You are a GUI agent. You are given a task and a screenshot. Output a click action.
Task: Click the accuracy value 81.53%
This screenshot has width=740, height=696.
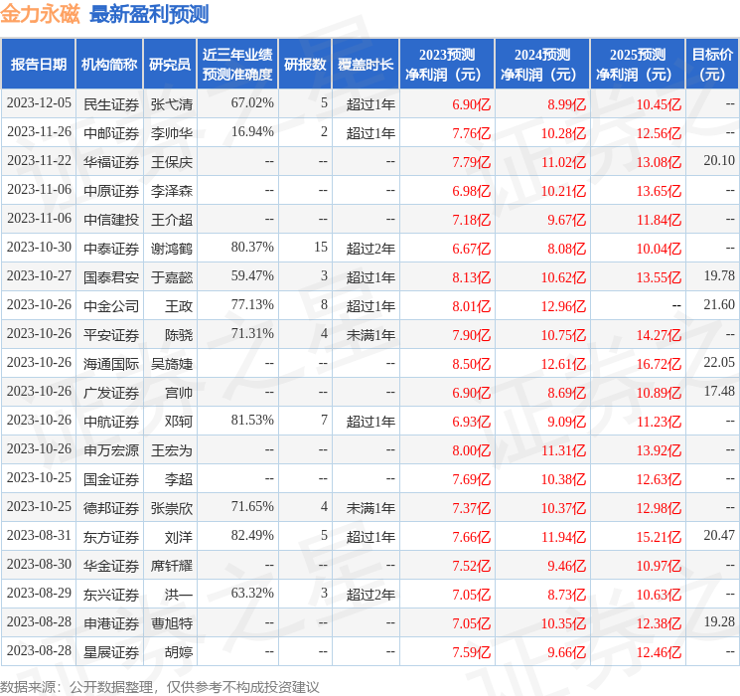pyautogui.click(x=252, y=420)
